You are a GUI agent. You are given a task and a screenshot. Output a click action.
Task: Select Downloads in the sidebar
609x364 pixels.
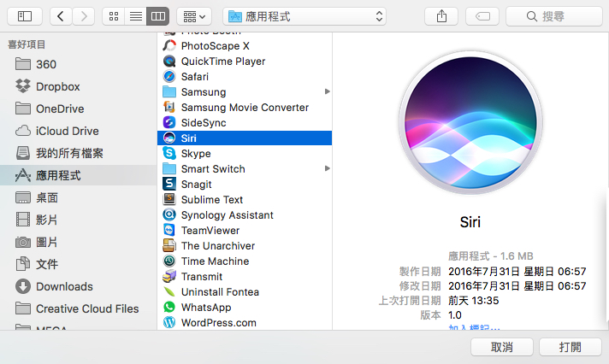(78, 286)
